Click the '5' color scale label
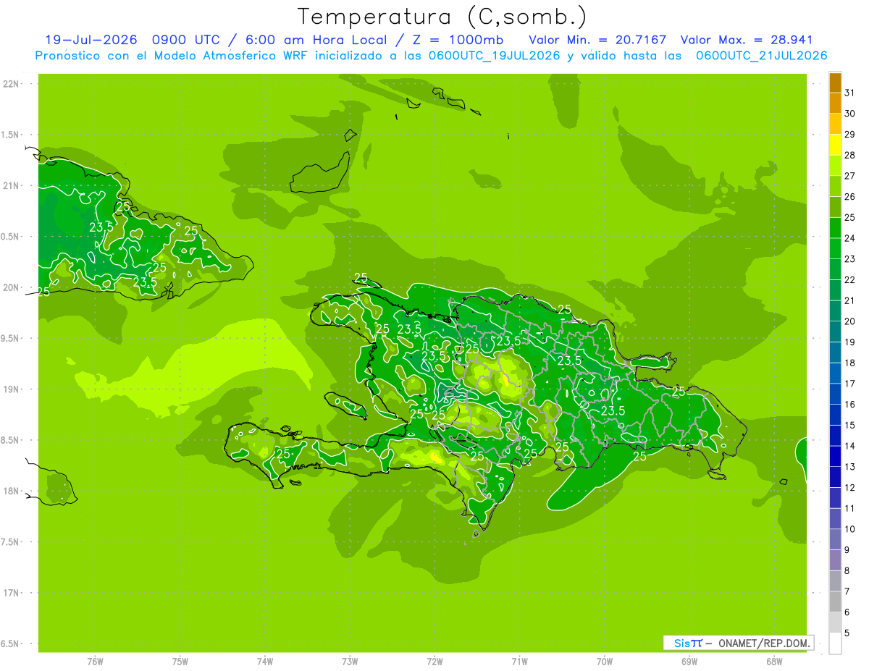This screenshot has height=671, width=869. point(847,633)
